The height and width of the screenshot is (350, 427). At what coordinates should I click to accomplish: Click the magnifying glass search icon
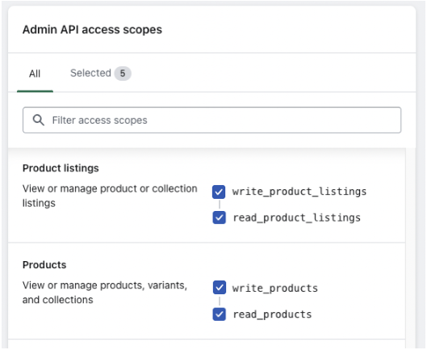click(x=39, y=120)
